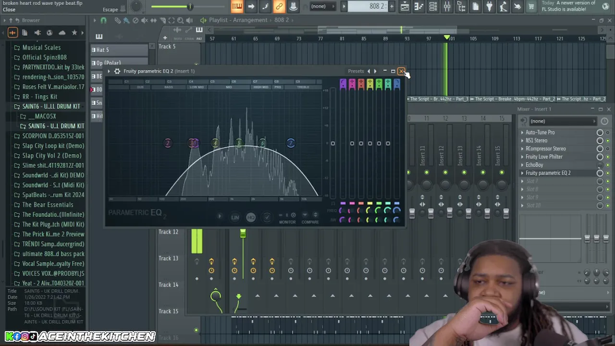
Task: Select EQ band 2 handle
Action: [x=168, y=143]
